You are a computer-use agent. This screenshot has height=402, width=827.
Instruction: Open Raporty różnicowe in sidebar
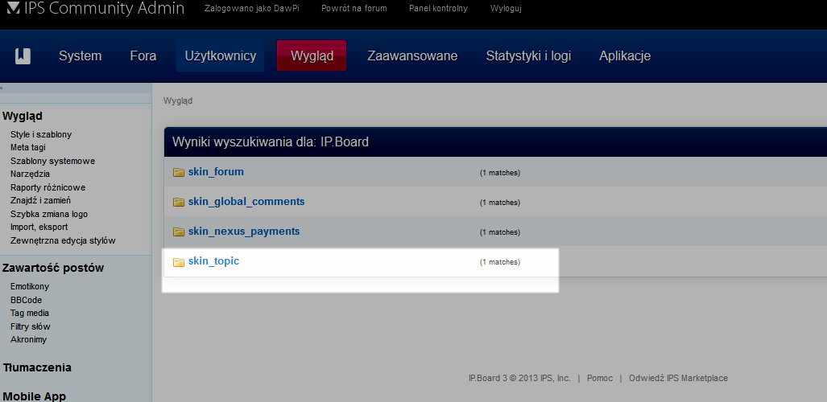48,187
